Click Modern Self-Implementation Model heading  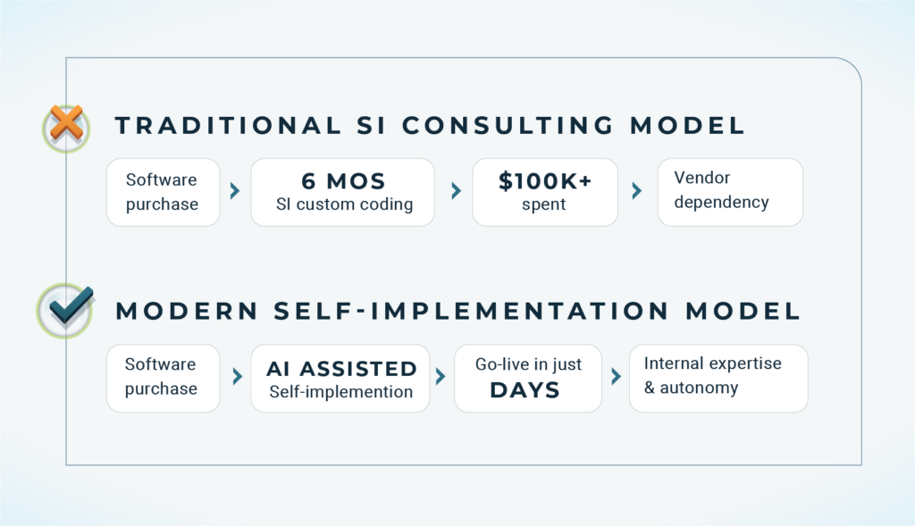click(458, 311)
